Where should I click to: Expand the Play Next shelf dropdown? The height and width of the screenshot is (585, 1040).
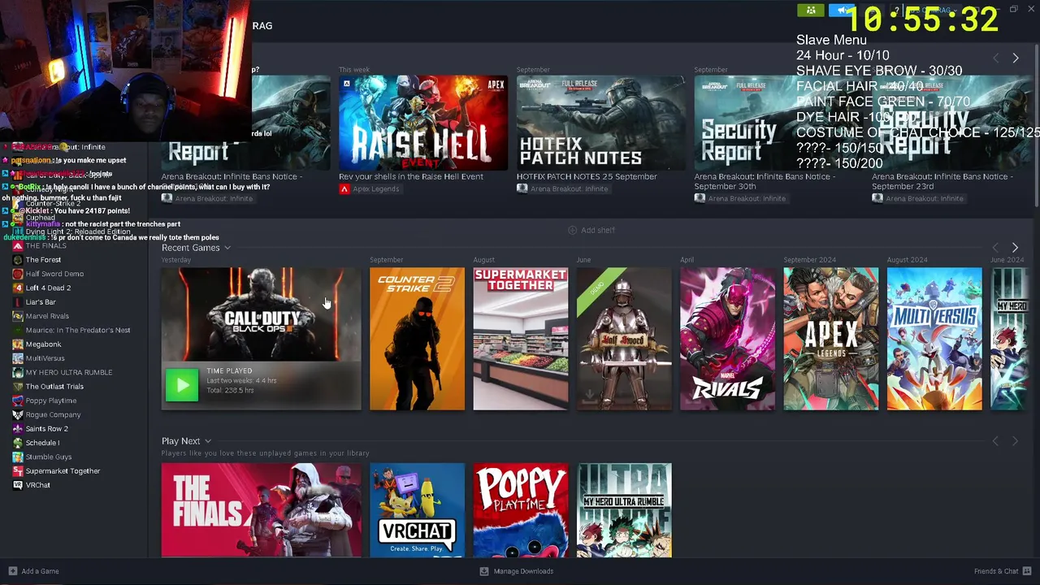click(x=208, y=441)
